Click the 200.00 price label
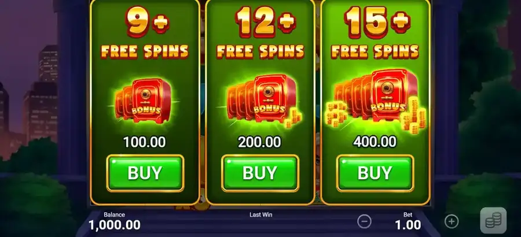The width and height of the screenshot is (521, 237). tap(259, 142)
